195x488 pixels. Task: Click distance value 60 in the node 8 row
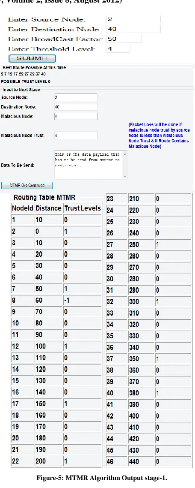[x=39, y=300]
